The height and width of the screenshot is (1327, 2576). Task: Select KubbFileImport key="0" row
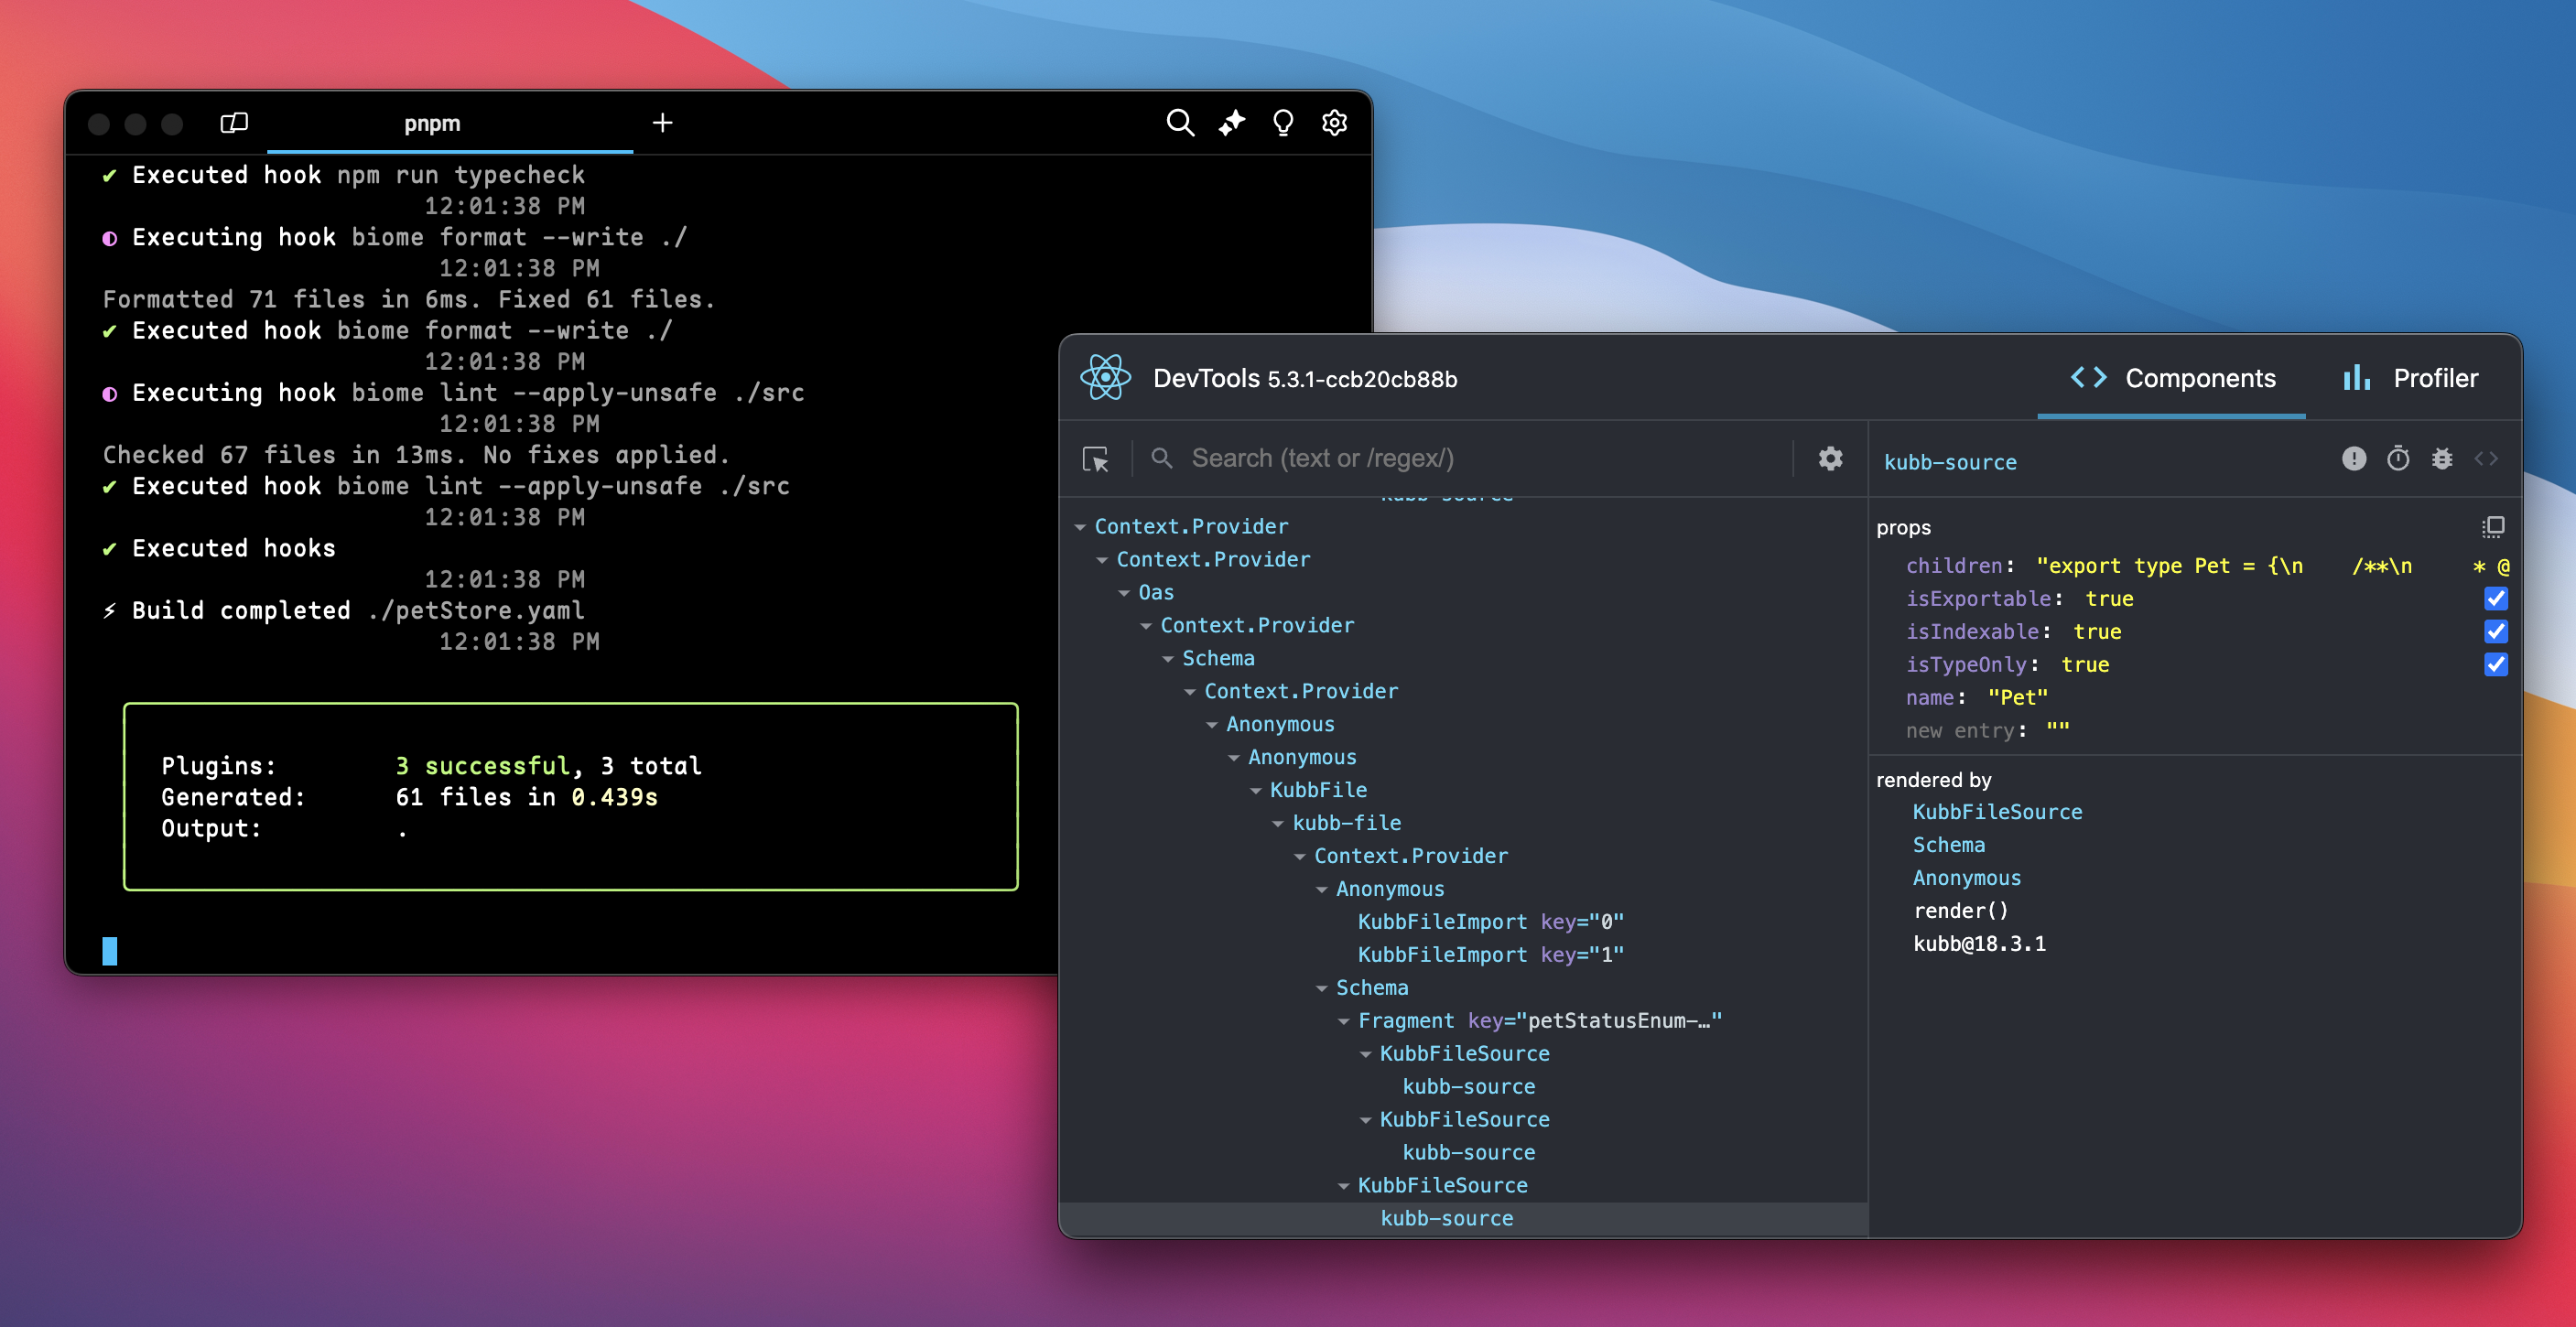[1463, 921]
